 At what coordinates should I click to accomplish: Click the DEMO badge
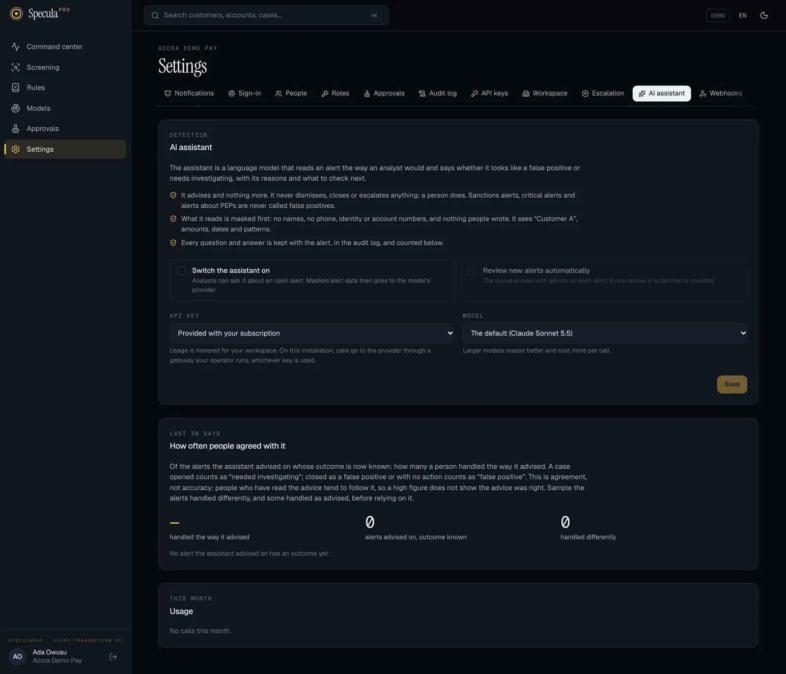[718, 15]
